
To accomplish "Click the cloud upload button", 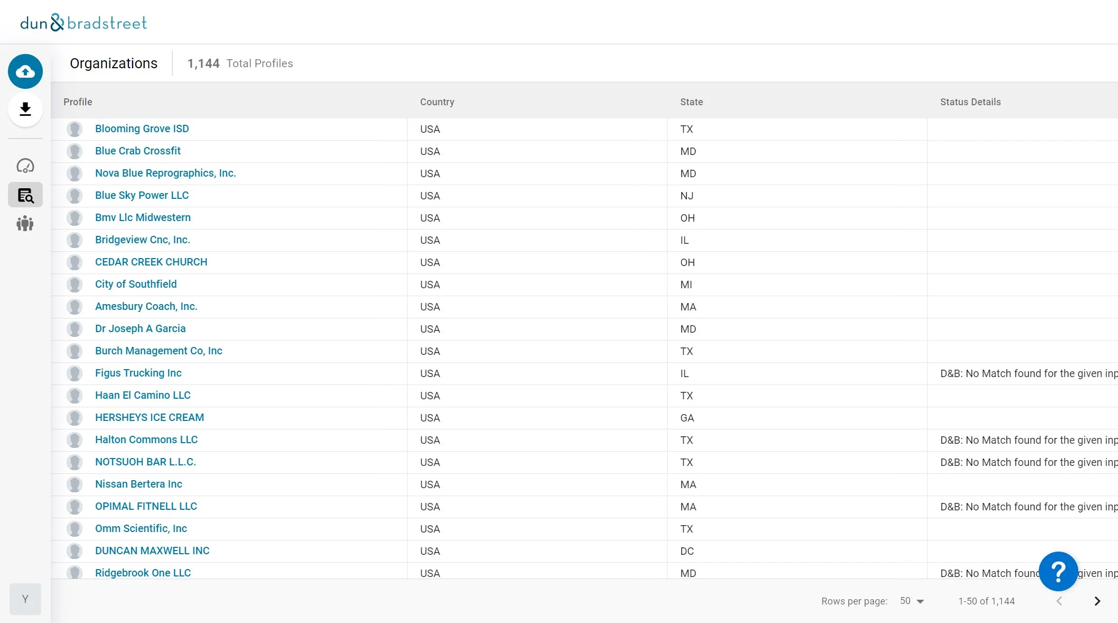I will [x=25, y=71].
